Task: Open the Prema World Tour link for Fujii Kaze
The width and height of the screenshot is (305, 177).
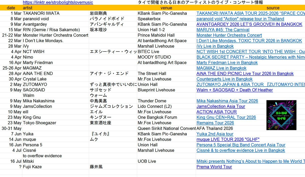Action: coord(214,167)
